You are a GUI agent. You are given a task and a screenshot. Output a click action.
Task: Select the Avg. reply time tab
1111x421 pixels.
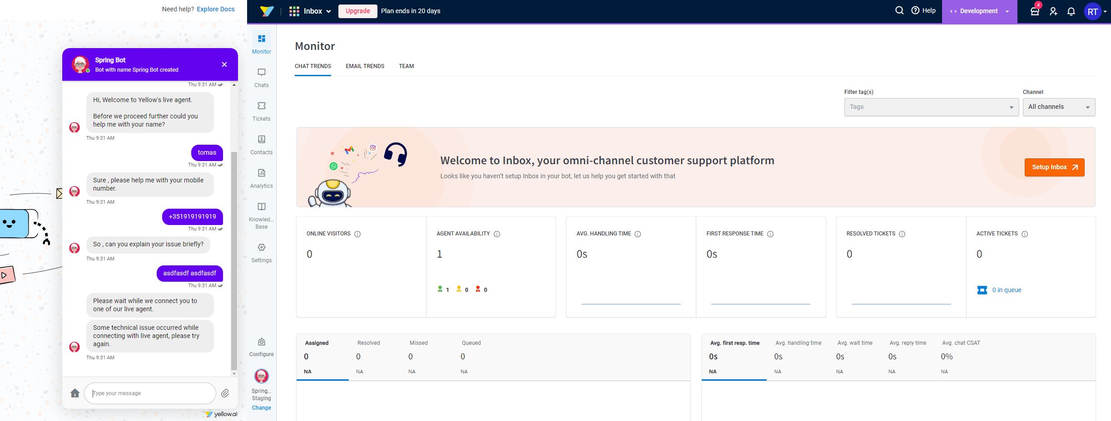(x=908, y=357)
